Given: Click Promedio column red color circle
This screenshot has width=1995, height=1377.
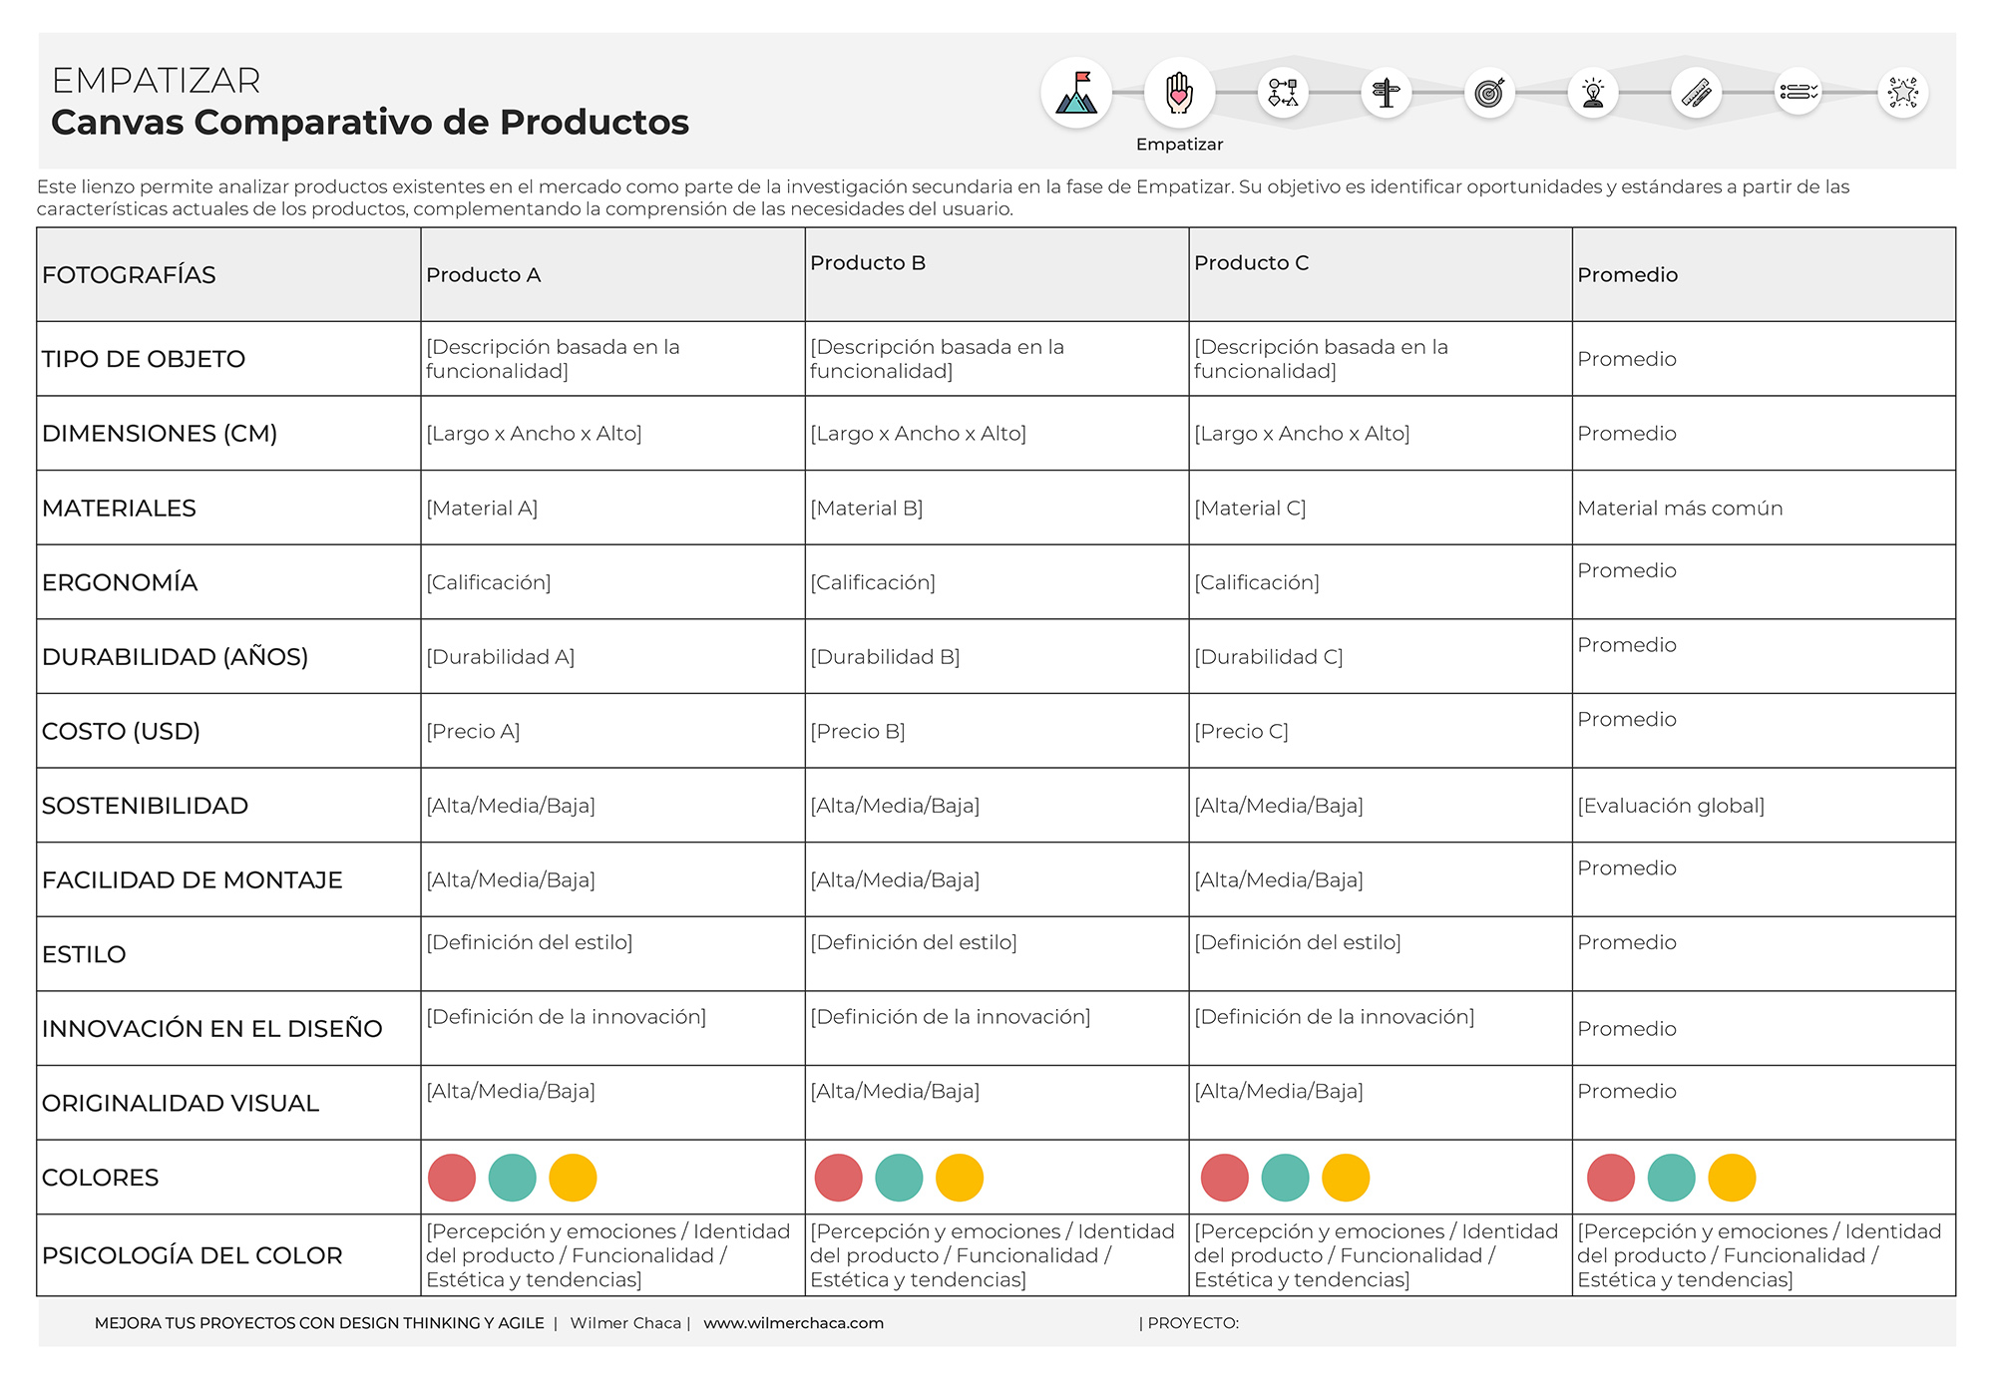Looking at the screenshot, I should click(1611, 1178).
